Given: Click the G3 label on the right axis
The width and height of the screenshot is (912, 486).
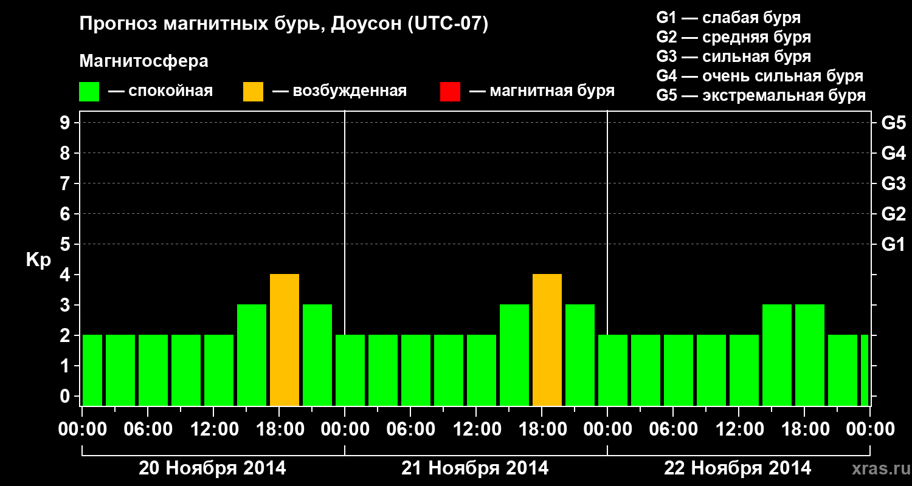Looking at the screenshot, I should [894, 183].
